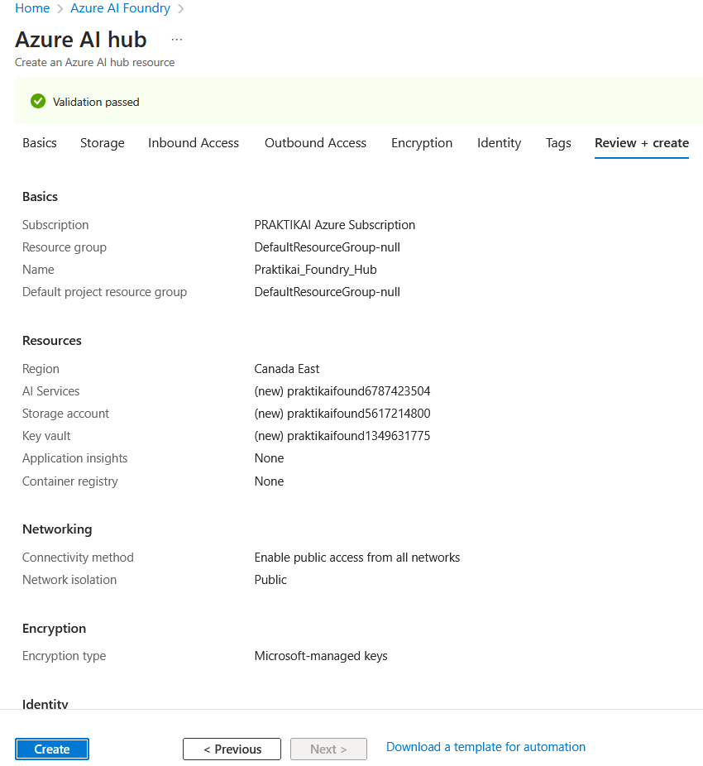Switch to the Basics tab
Viewport: 703px width, 766px height.
tap(39, 142)
